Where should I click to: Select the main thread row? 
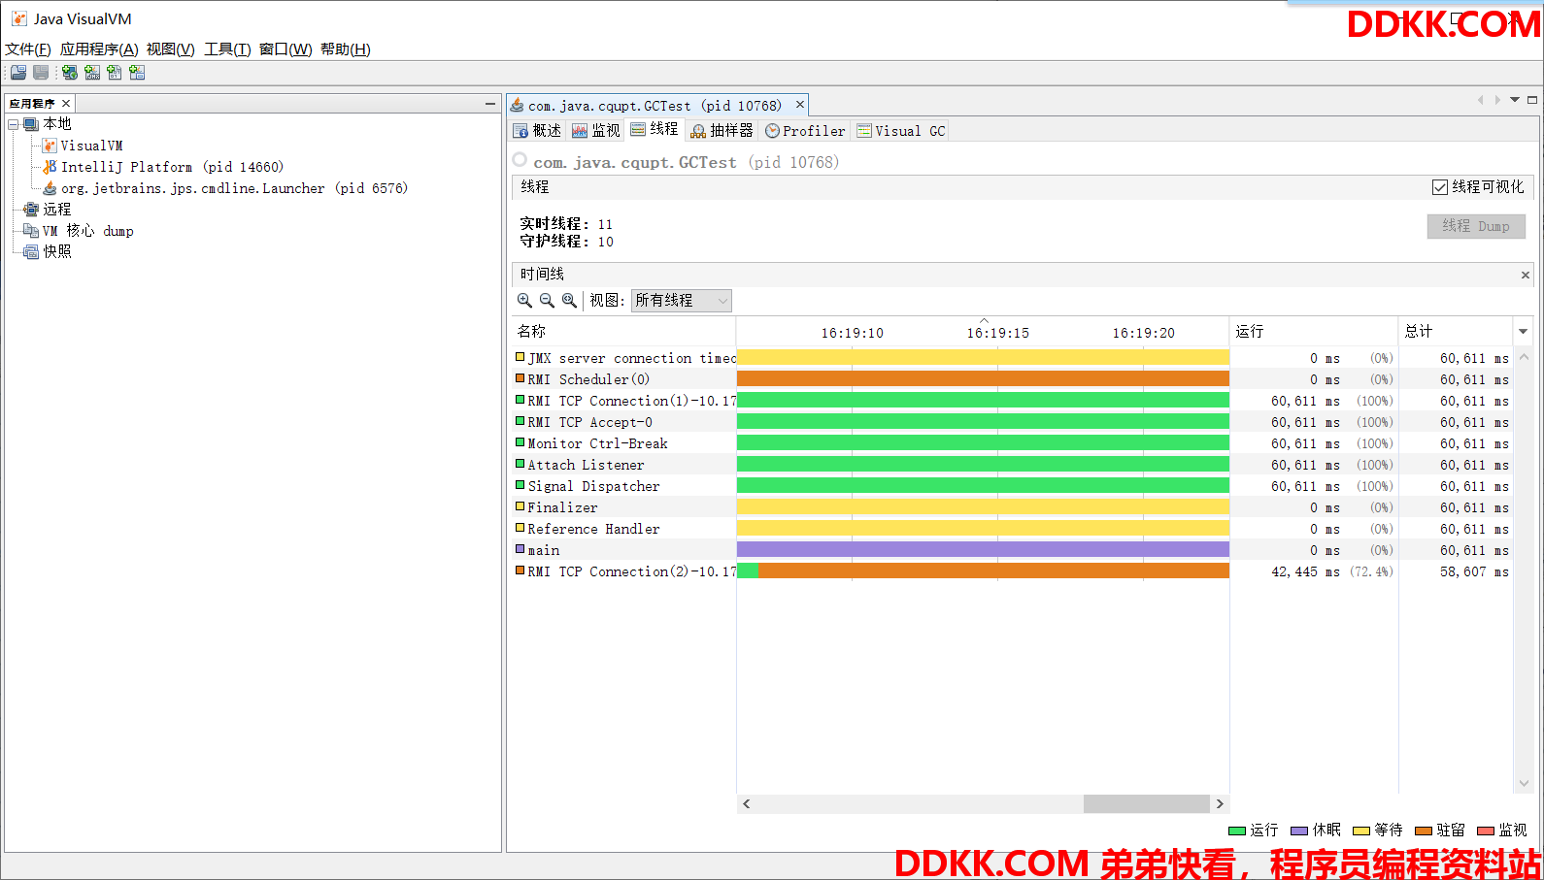[1012, 550]
